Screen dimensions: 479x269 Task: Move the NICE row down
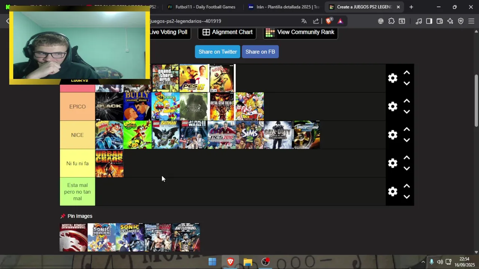pos(407,140)
